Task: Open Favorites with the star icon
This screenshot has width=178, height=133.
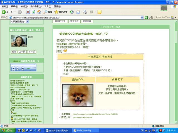Action: [56, 12]
